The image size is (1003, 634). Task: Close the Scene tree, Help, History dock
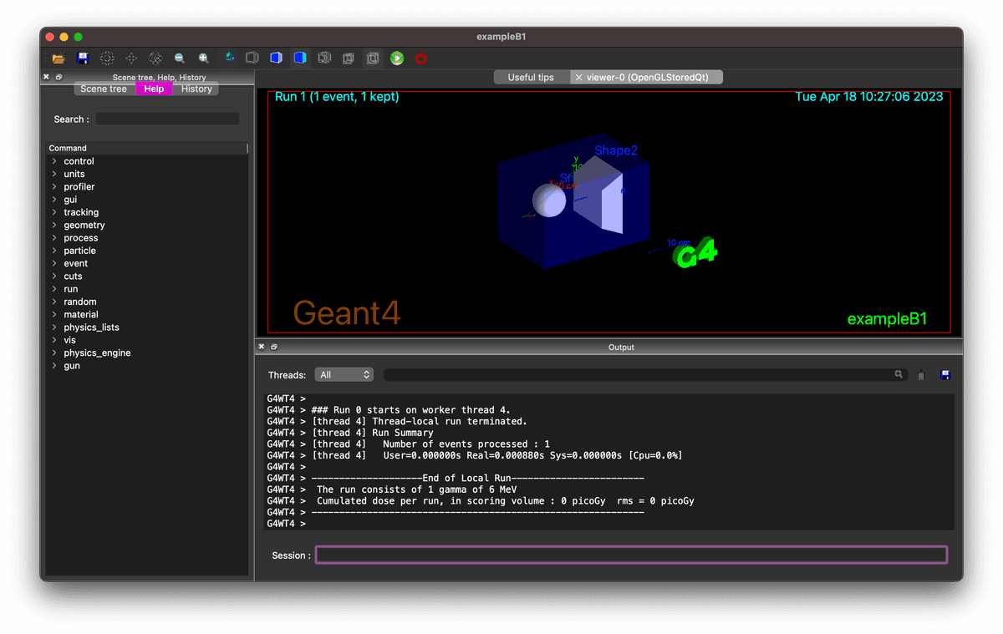click(x=47, y=77)
